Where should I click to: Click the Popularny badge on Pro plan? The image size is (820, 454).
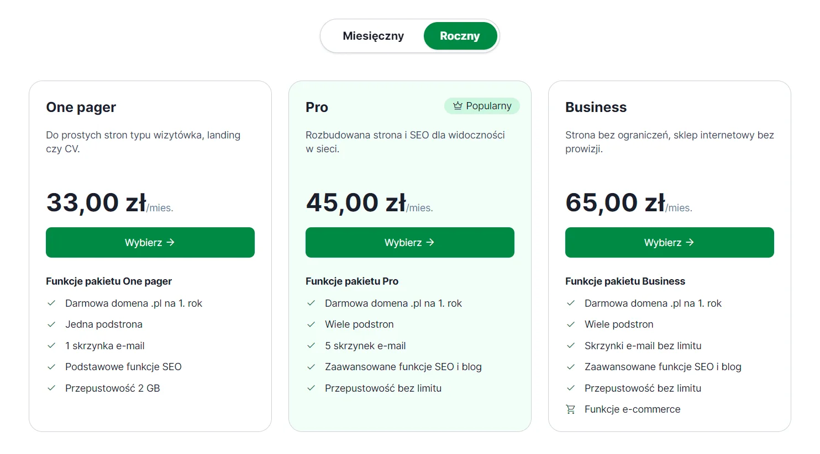point(482,106)
